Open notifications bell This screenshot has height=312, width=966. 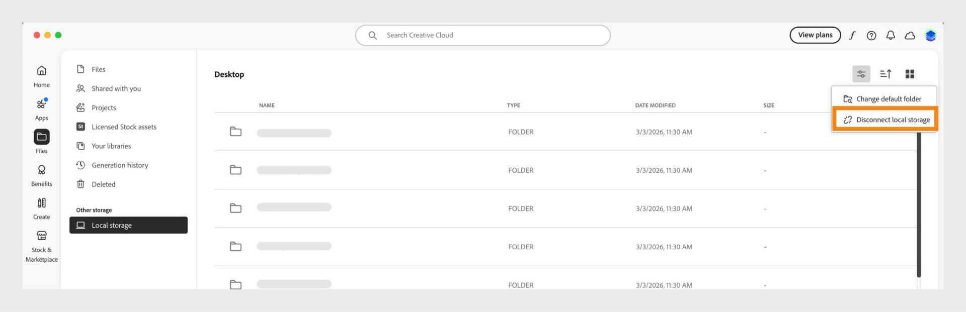pos(891,35)
